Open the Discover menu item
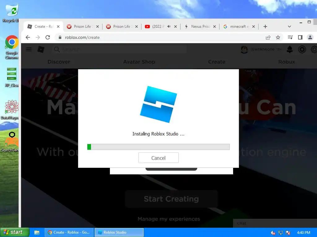The width and height of the screenshot is (317, 237). 59,62
